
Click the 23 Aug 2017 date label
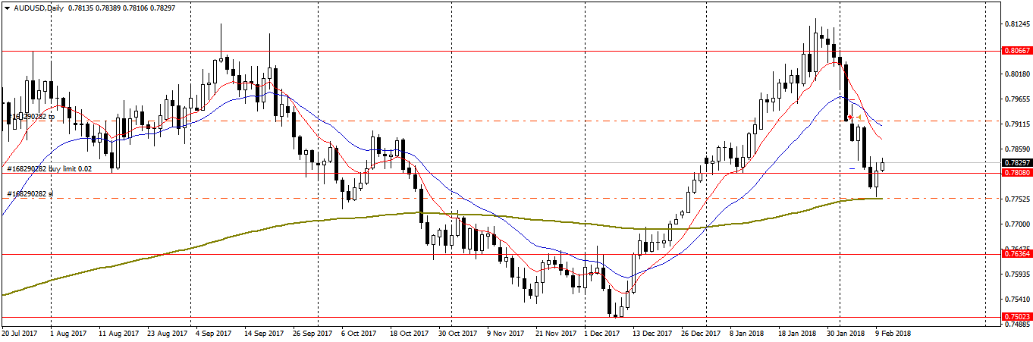[x=168, y=333]
